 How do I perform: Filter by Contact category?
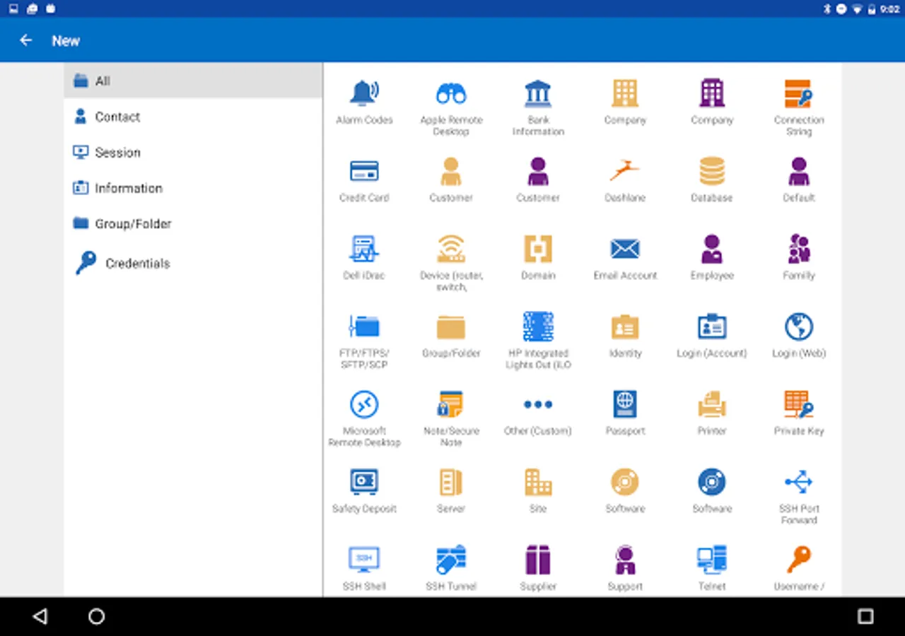193,117
